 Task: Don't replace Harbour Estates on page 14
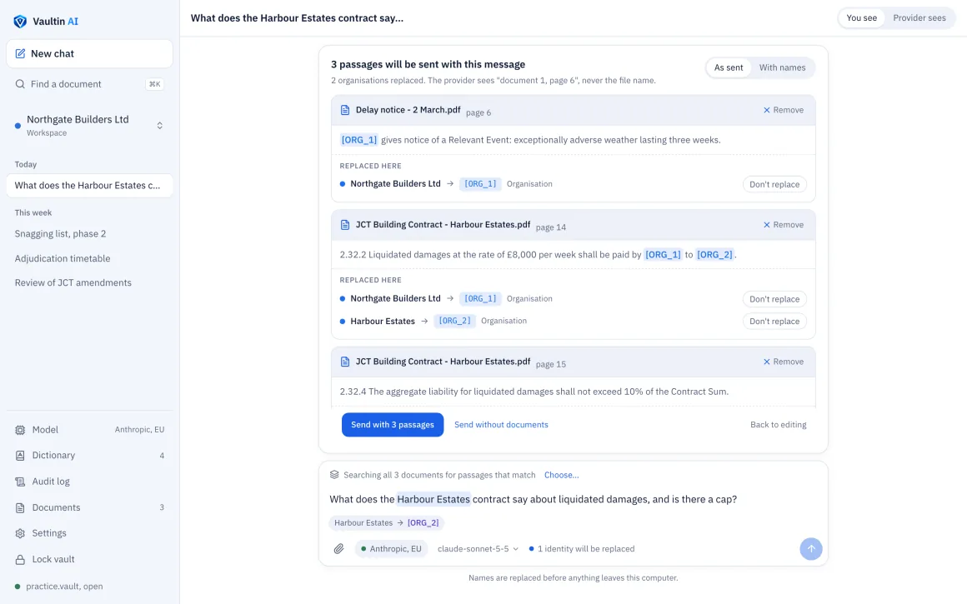tap(774, 321)
